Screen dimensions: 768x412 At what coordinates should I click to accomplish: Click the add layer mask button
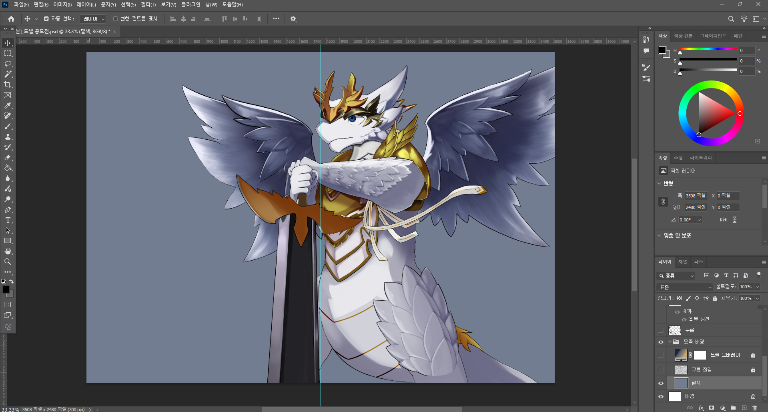[x=711, y=408]
